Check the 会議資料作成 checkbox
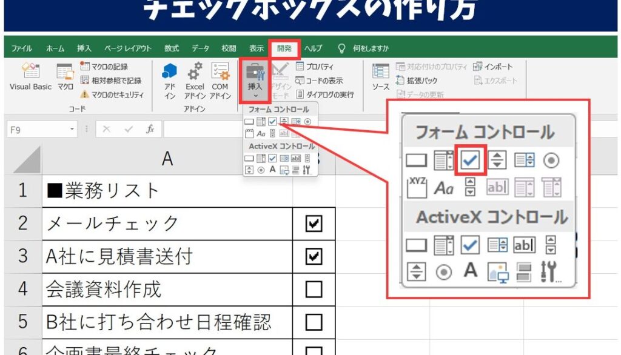The height and width of the screenshot is (355, 621). click(314, 290)
